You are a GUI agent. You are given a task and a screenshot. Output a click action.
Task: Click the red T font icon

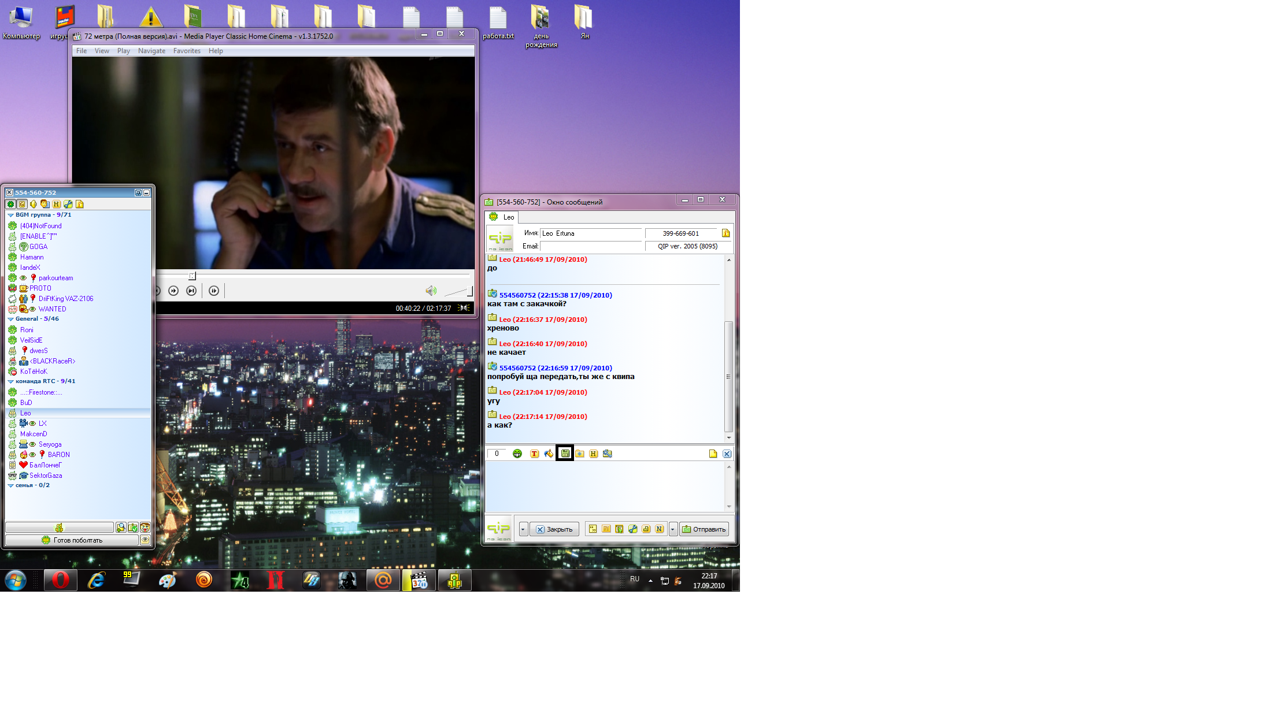coord(534,454)
